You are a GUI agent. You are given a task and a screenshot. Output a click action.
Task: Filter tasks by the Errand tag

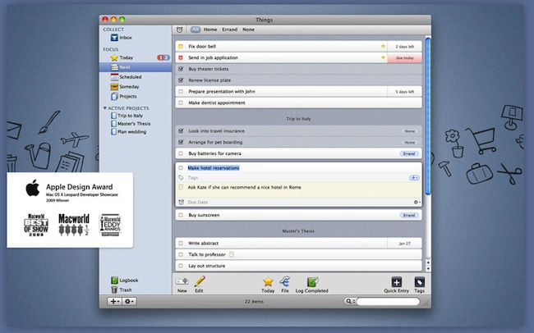(x=229, y=30)
